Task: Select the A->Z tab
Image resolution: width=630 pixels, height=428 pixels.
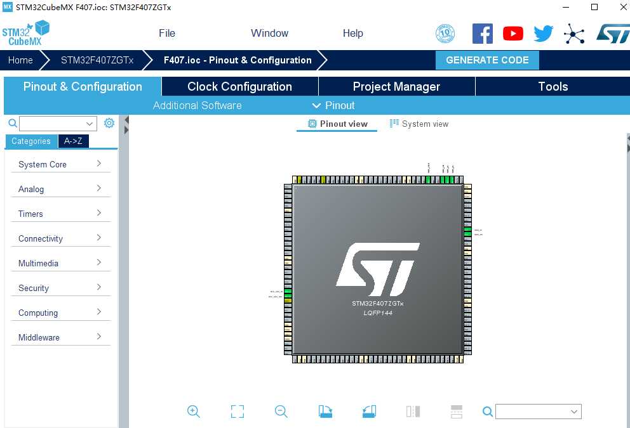Action: pos(73,141)
